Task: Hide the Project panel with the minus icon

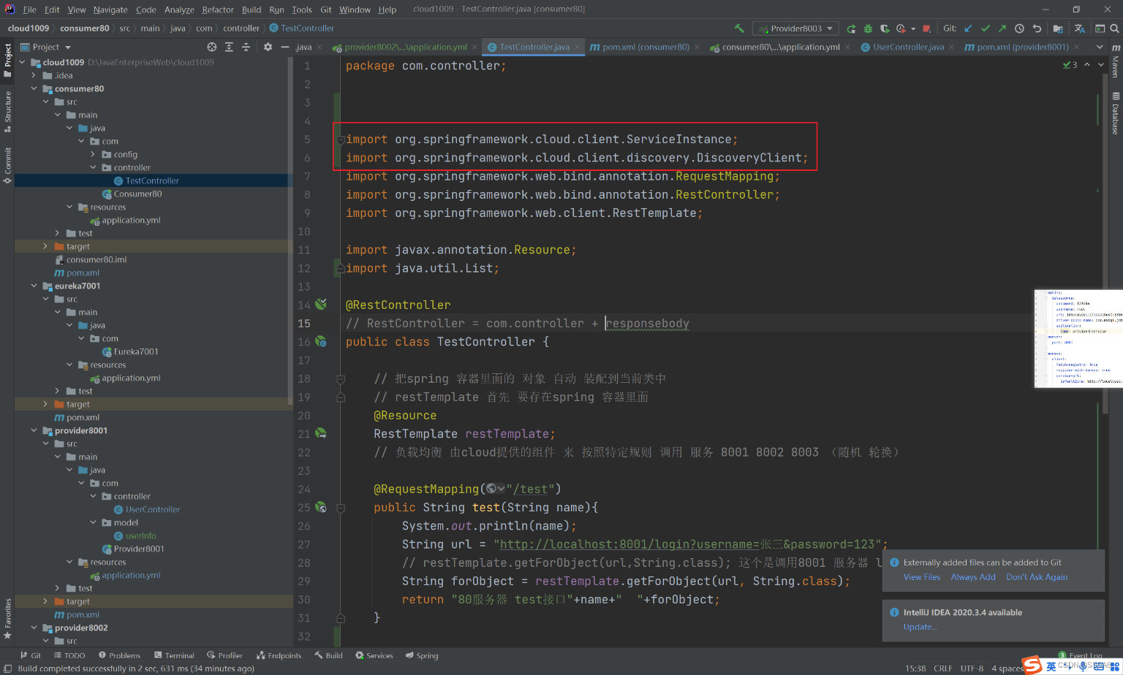Action: pos(285,47)
